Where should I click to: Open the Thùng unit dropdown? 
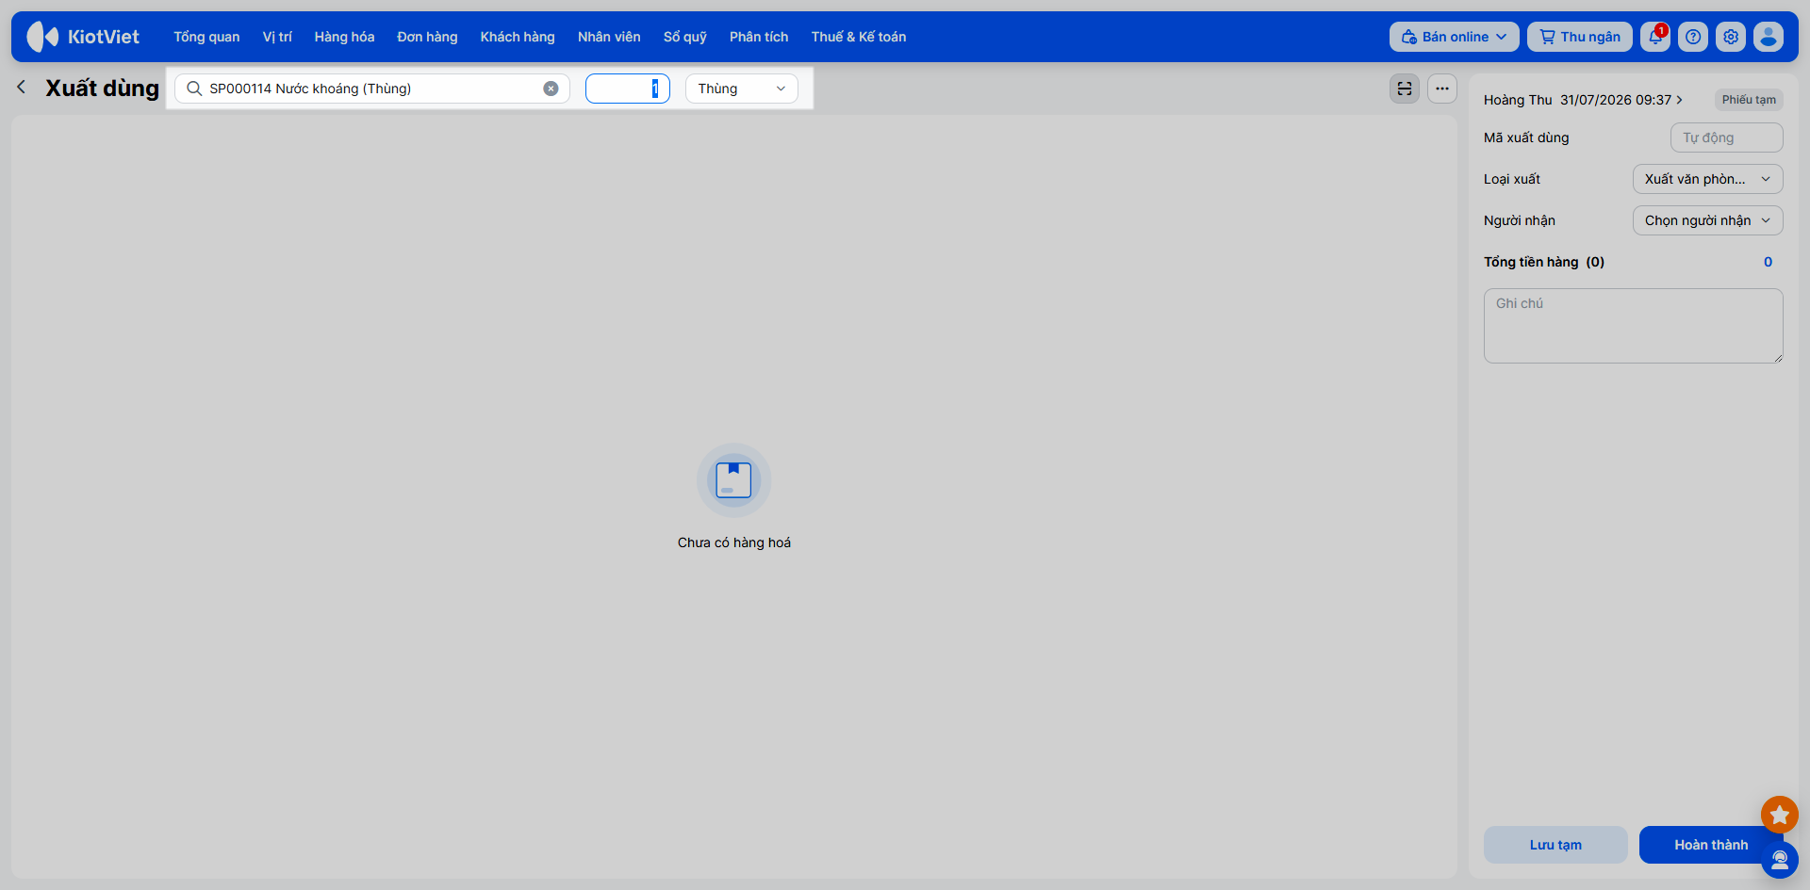click(x=742, y=89)
